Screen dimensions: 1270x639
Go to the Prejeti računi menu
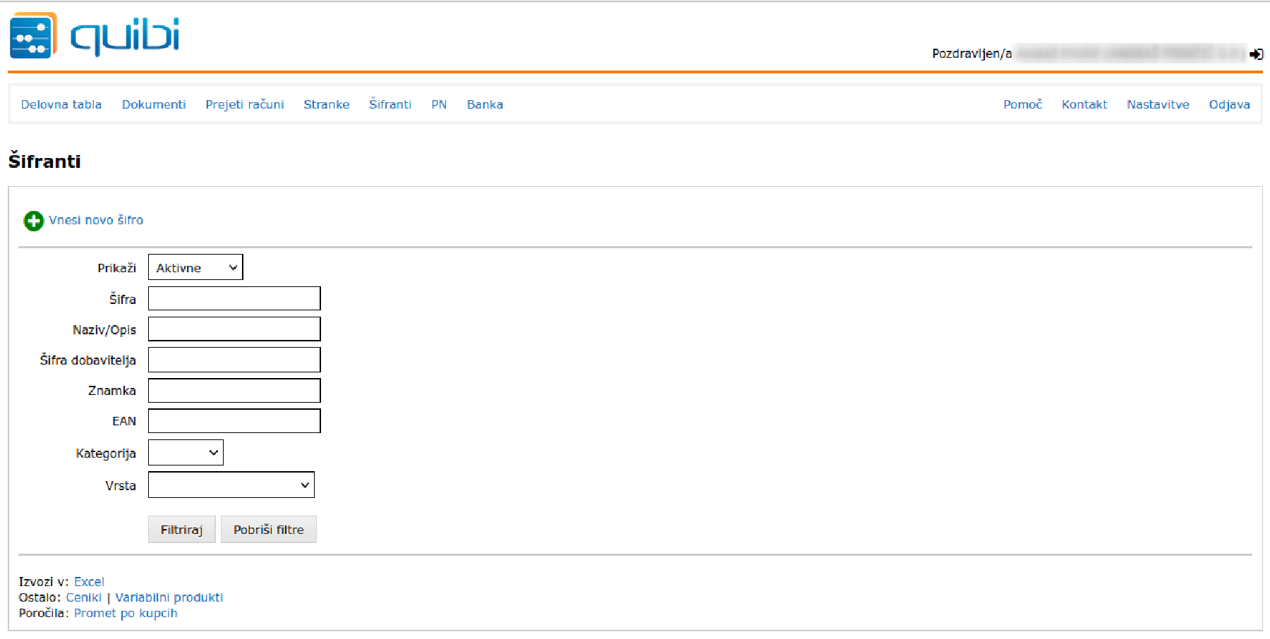pos(244,104)
